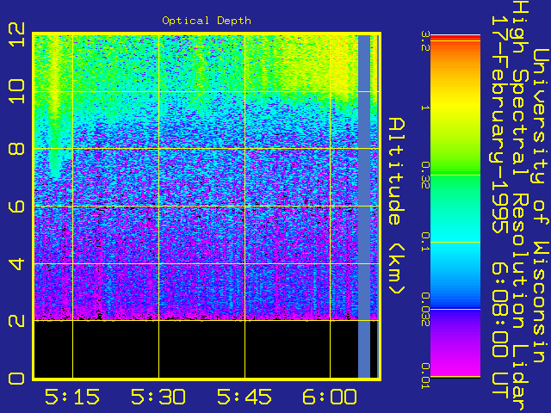Click the "Altitude (km)" axis title
Screen dimensions: 551x413
[x=396, y=206]
